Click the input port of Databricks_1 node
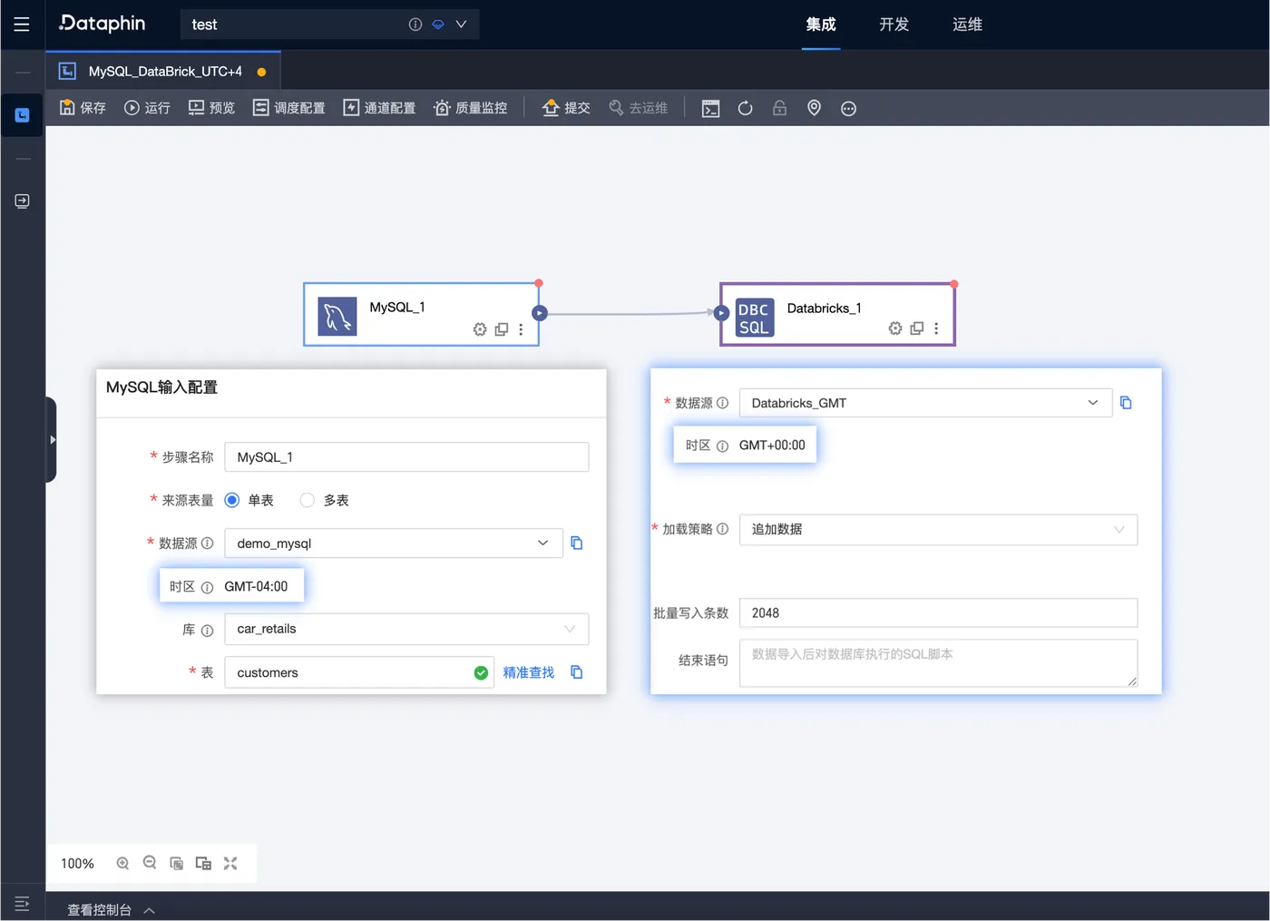Viewport: 1270px width, 921px height. click(721, 313)
